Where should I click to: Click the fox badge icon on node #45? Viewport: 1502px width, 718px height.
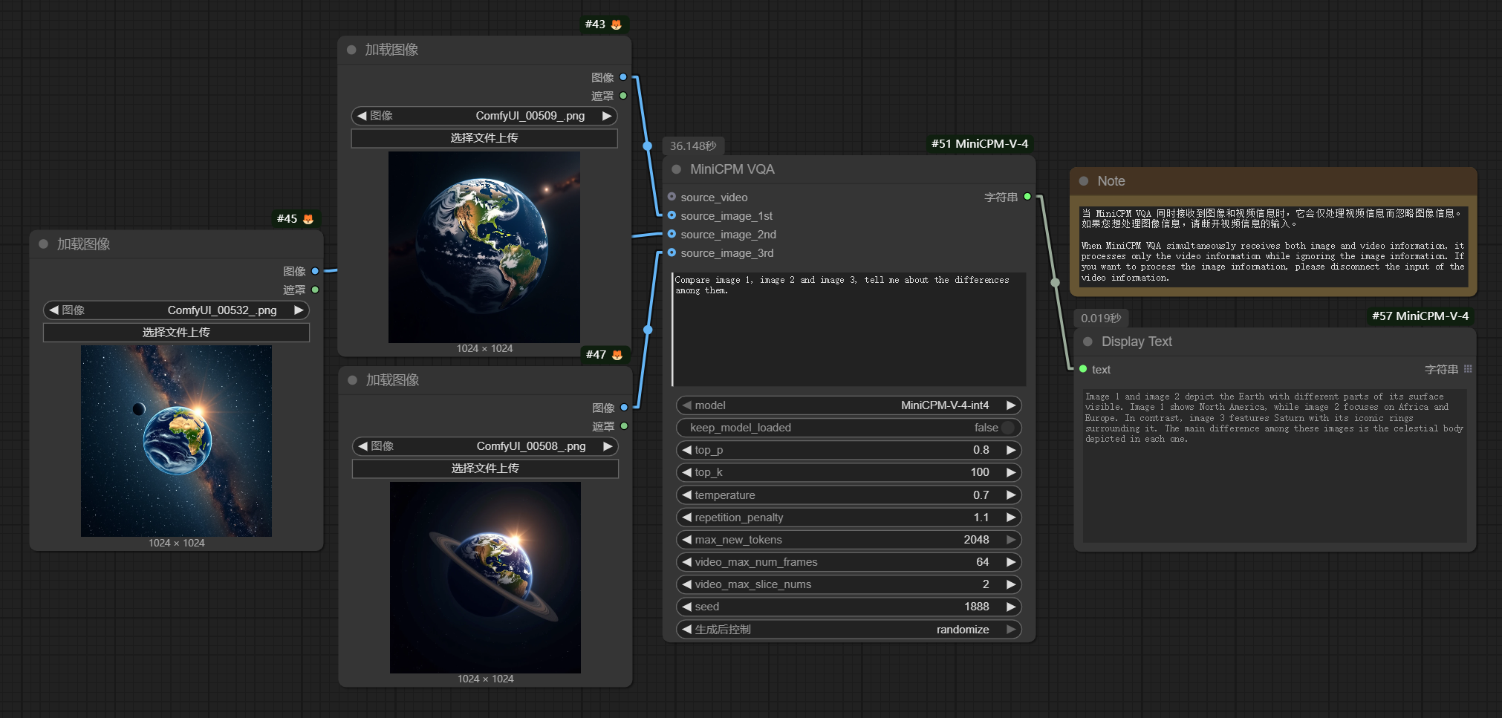308,219
